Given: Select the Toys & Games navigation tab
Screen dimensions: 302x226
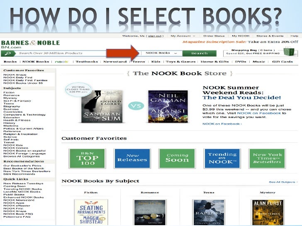Looking at the screenshot, I should coord(181,62).
